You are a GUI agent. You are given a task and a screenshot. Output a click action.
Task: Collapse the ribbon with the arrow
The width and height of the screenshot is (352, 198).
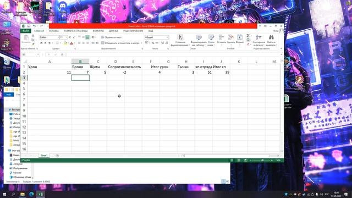pyautogui.click(x=281, y=48)
